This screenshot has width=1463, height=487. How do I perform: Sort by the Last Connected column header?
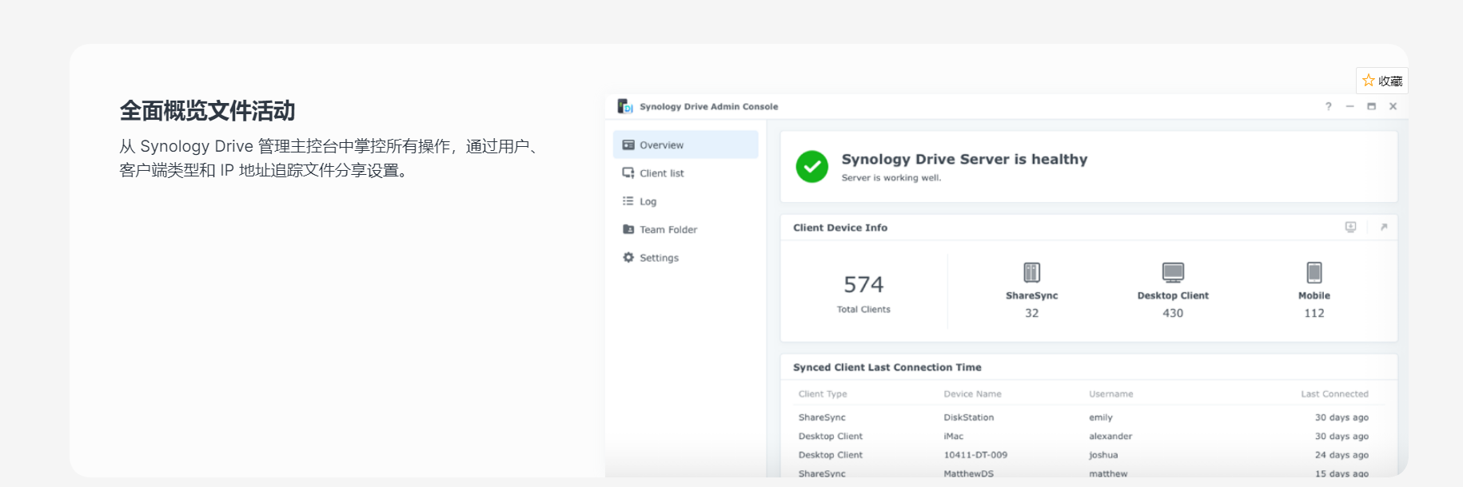coord(1333,394)
